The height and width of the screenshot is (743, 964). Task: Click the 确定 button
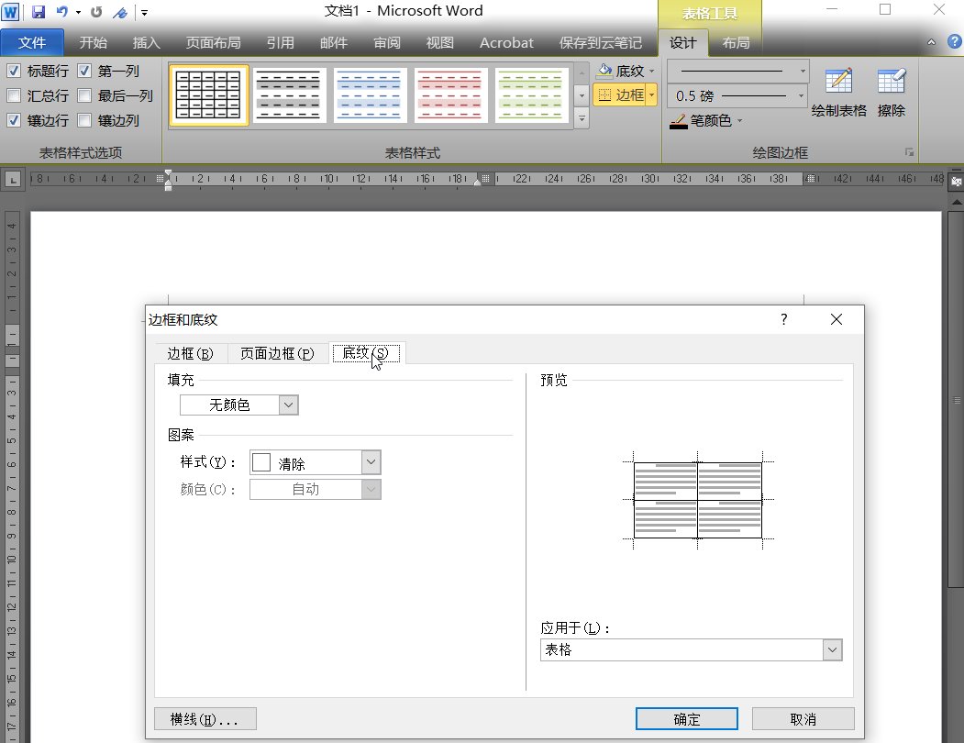pyautogui.click(x=685, y=718)
